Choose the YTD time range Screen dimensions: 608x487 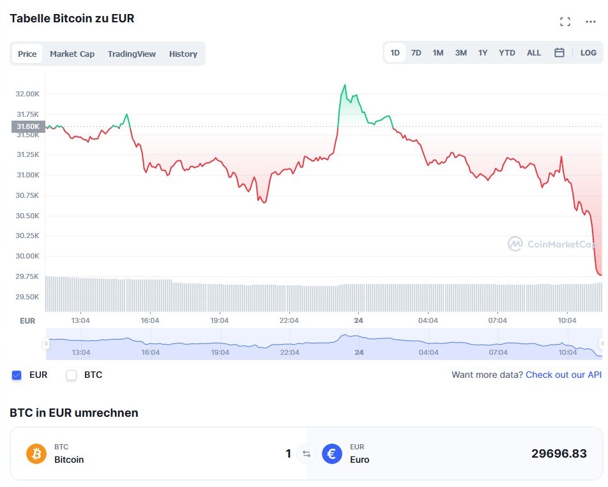(507, 53)
